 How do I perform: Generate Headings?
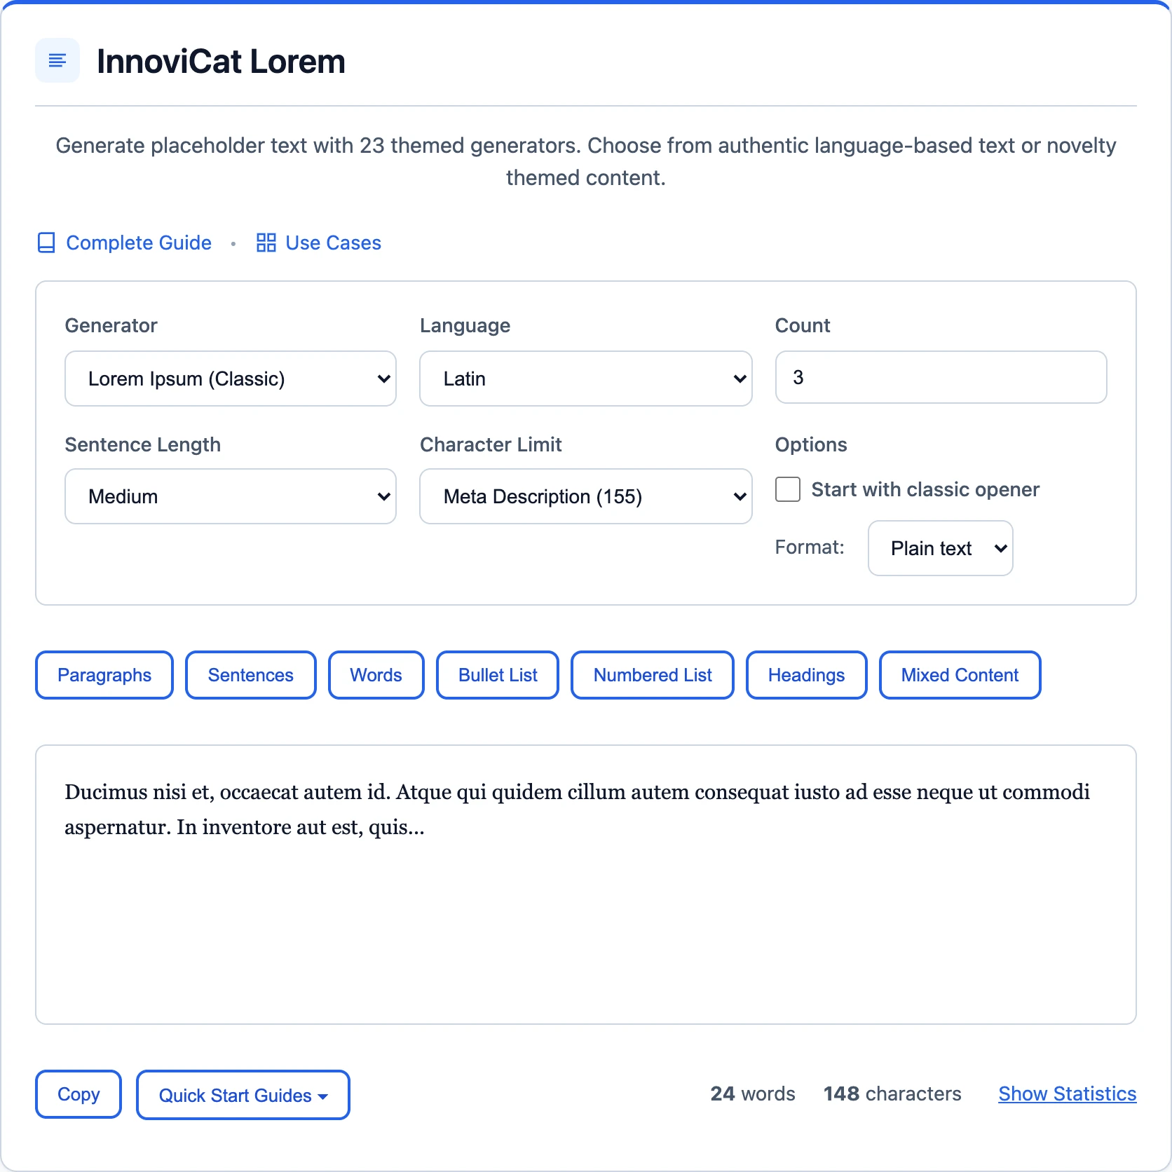coord(807,675)
